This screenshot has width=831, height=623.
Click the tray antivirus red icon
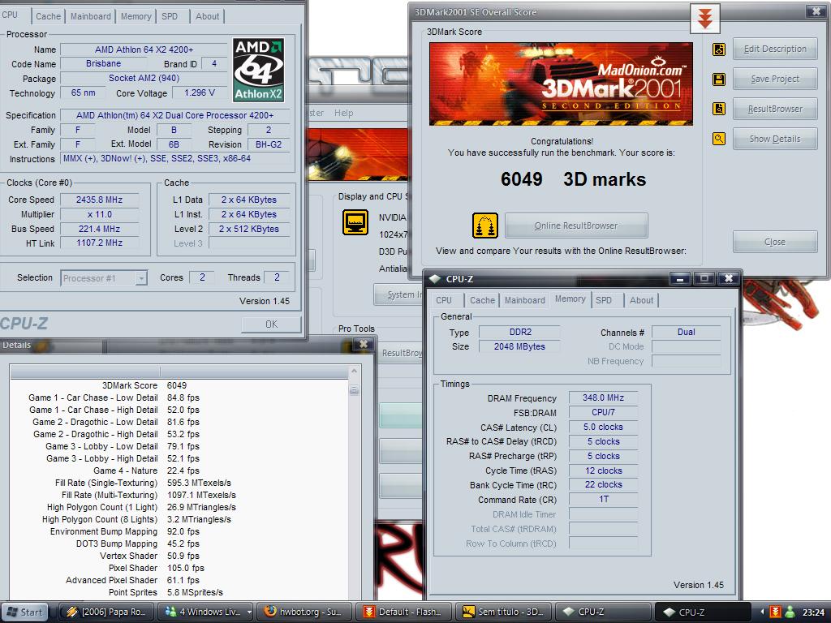coord(775,612)
